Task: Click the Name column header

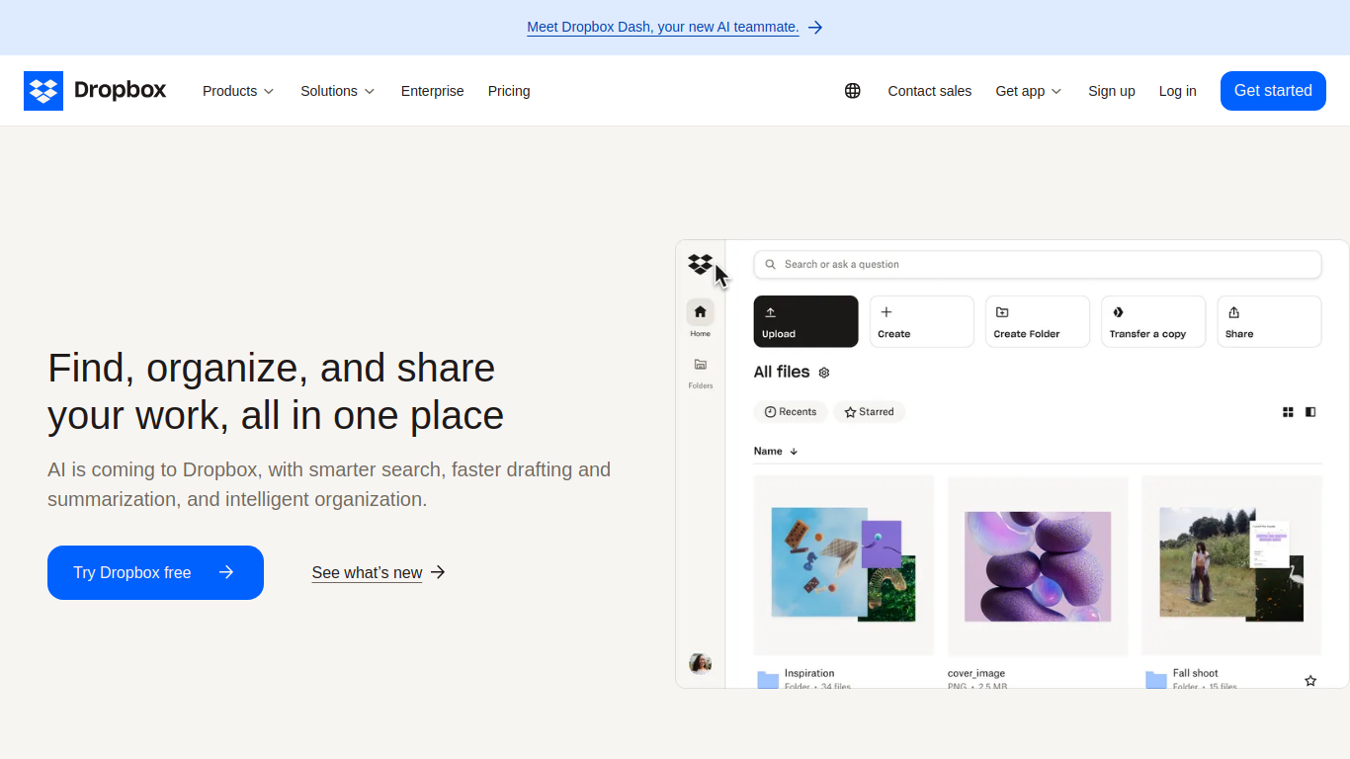Action: coord(768,452)
